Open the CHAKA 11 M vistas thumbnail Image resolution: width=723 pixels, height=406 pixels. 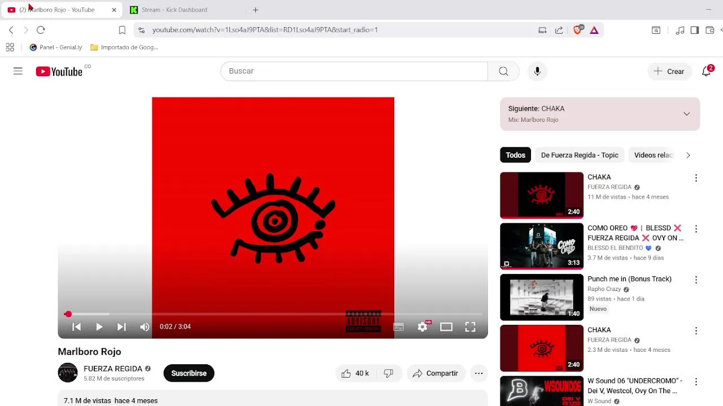coord(542,195)
